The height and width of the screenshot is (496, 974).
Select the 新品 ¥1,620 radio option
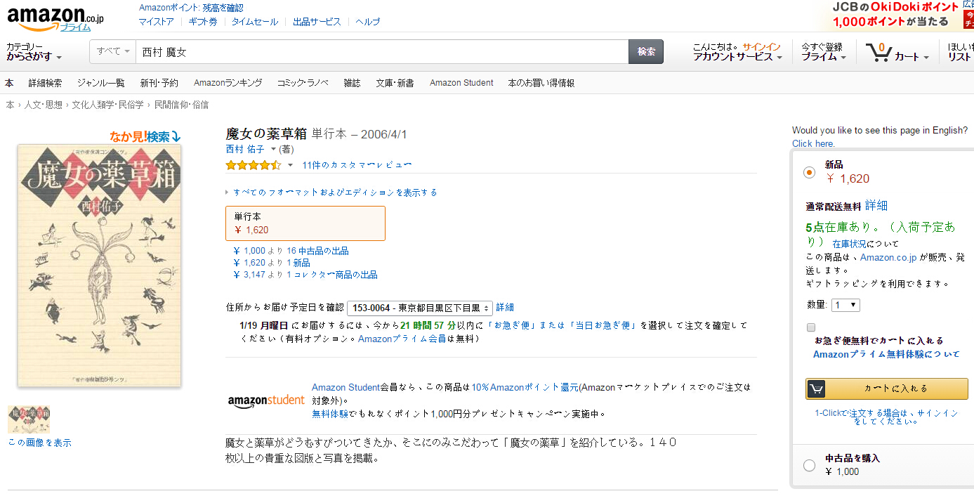coord(809,172)
